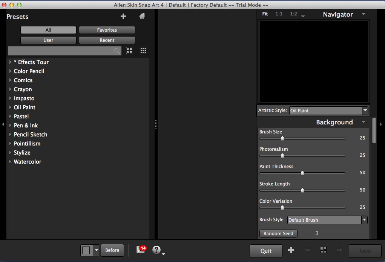Viewport: 385px width, 262px height.
Task: Click the Paint Thickness slider handle
Action: coord(302,173)
